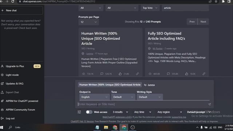Screen dimensions: 233x131
Task: Go to Next page of prompts
Action: (203, 22)
